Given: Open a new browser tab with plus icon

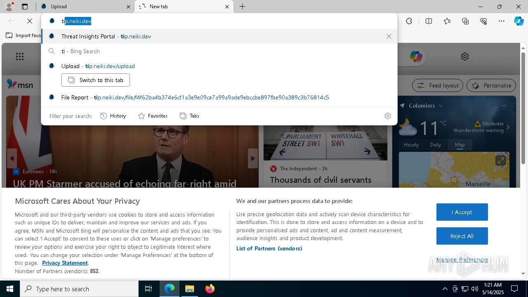Looking at the screenshot, I should 243,7.
